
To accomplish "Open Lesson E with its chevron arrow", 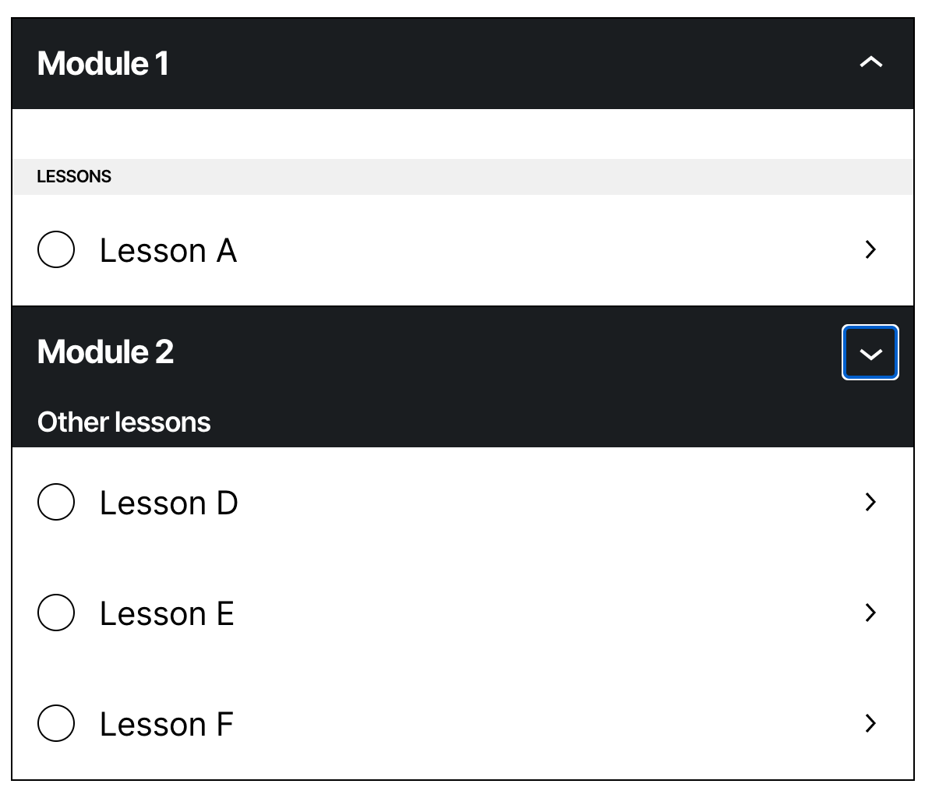I will pyautogui.click(x=870, y=613).
